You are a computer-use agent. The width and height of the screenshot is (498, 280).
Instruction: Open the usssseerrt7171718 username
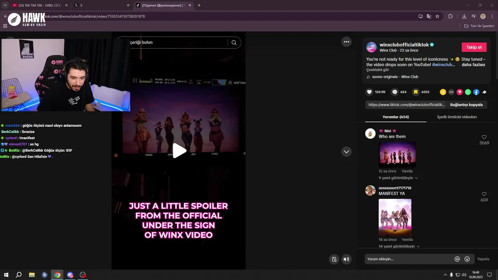pyautogui.click(x=395, y=188)
